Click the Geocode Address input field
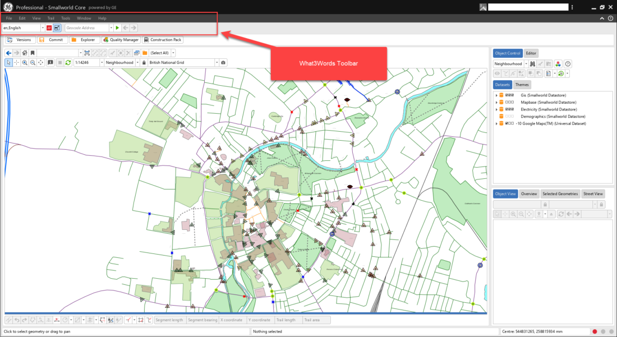The image size is (617, 337). 86,28
